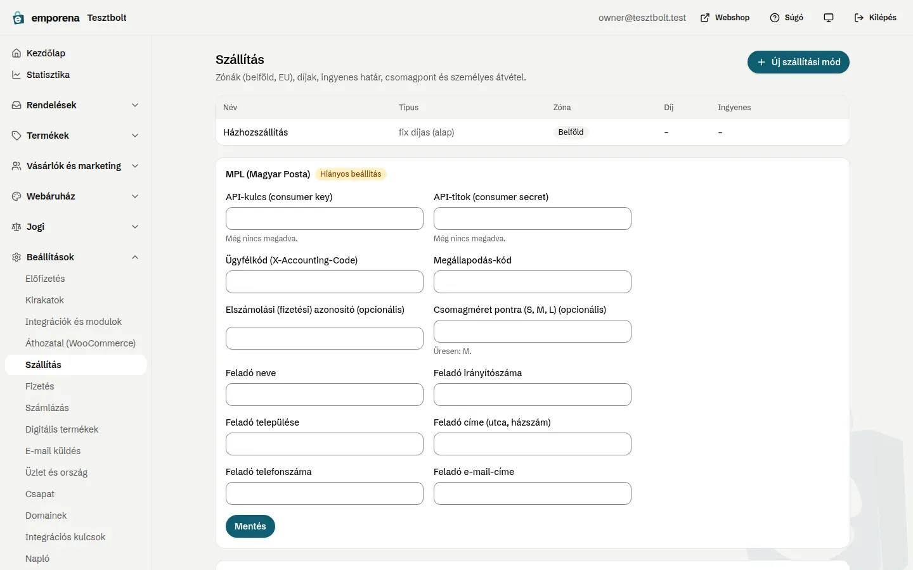The image size is (913, 570).
Task: Click the Feladó telefonszáma input field
Action: coord(325,493)
